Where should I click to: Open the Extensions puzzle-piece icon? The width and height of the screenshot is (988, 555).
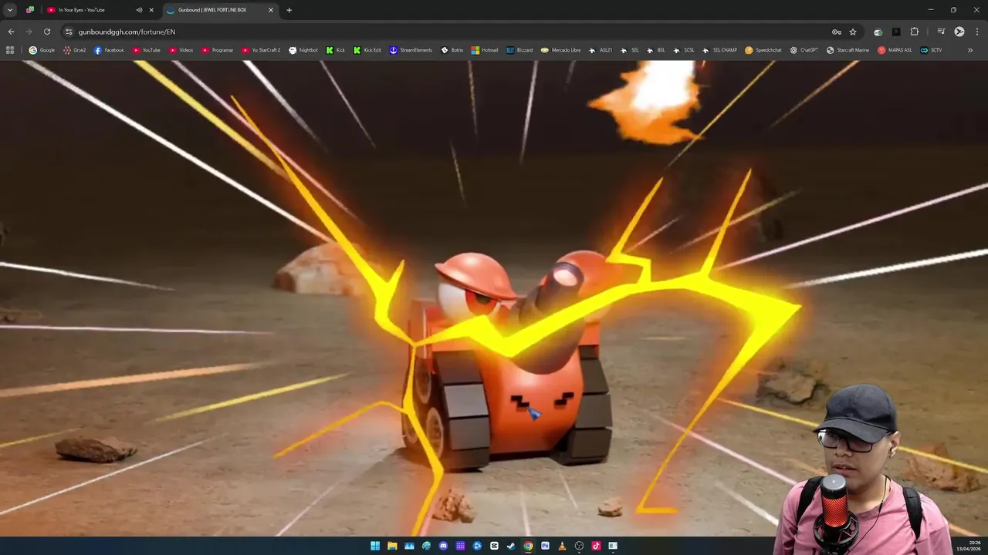[x=915, y=32]
